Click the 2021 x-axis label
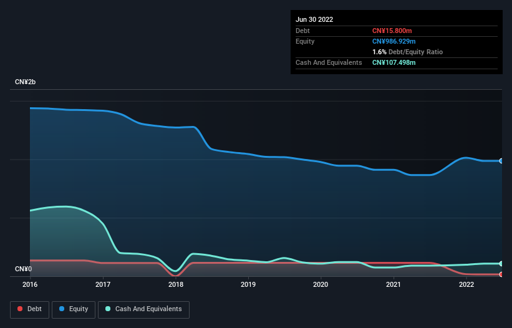 click(x=394, y=284)
